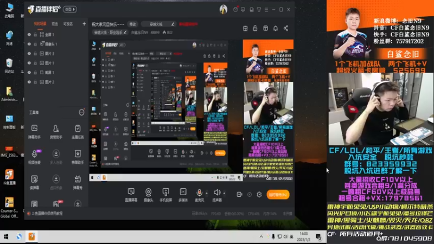Open settings gear near start button
Viewport: 434px width, 244px height.
259,195
